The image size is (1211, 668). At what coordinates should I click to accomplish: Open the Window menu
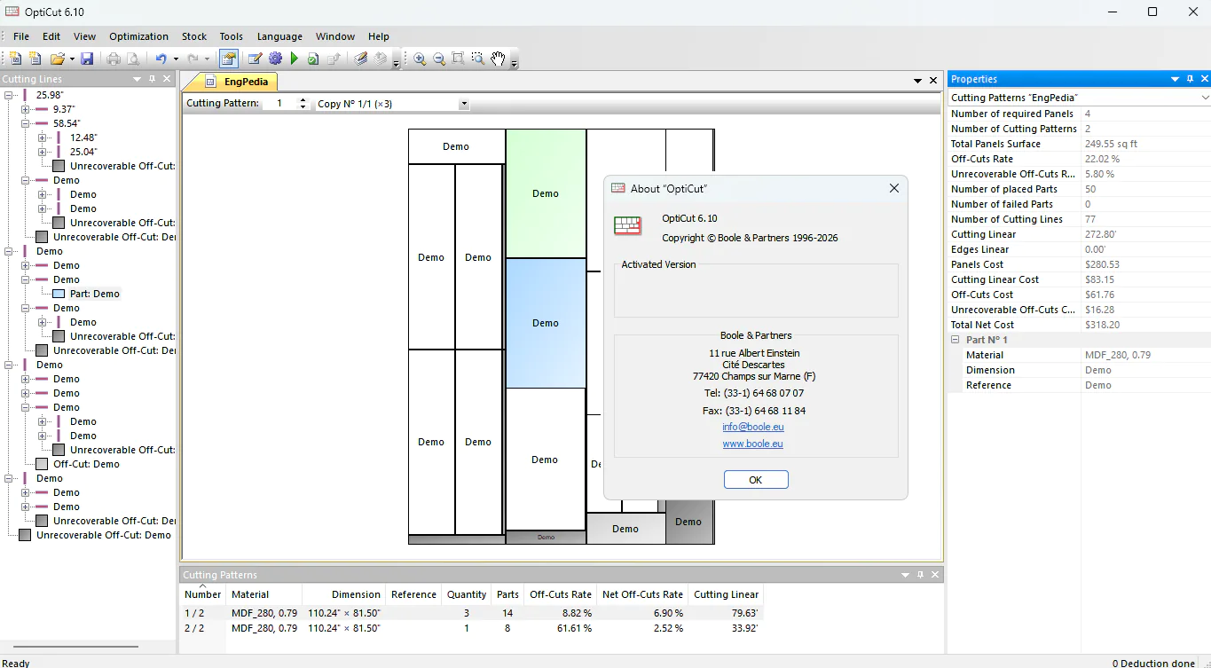click(x=335, y=36)
